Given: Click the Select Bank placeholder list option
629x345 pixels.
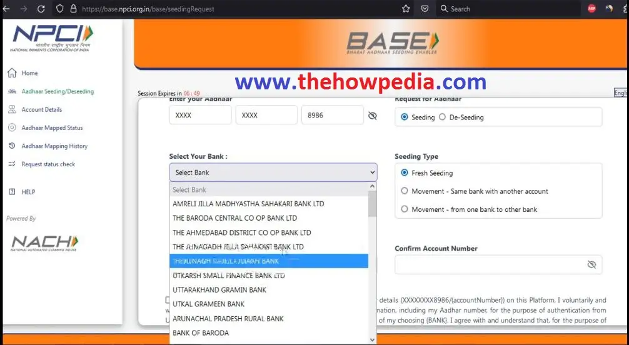Looking at the screenshot, I should point(269,190).
